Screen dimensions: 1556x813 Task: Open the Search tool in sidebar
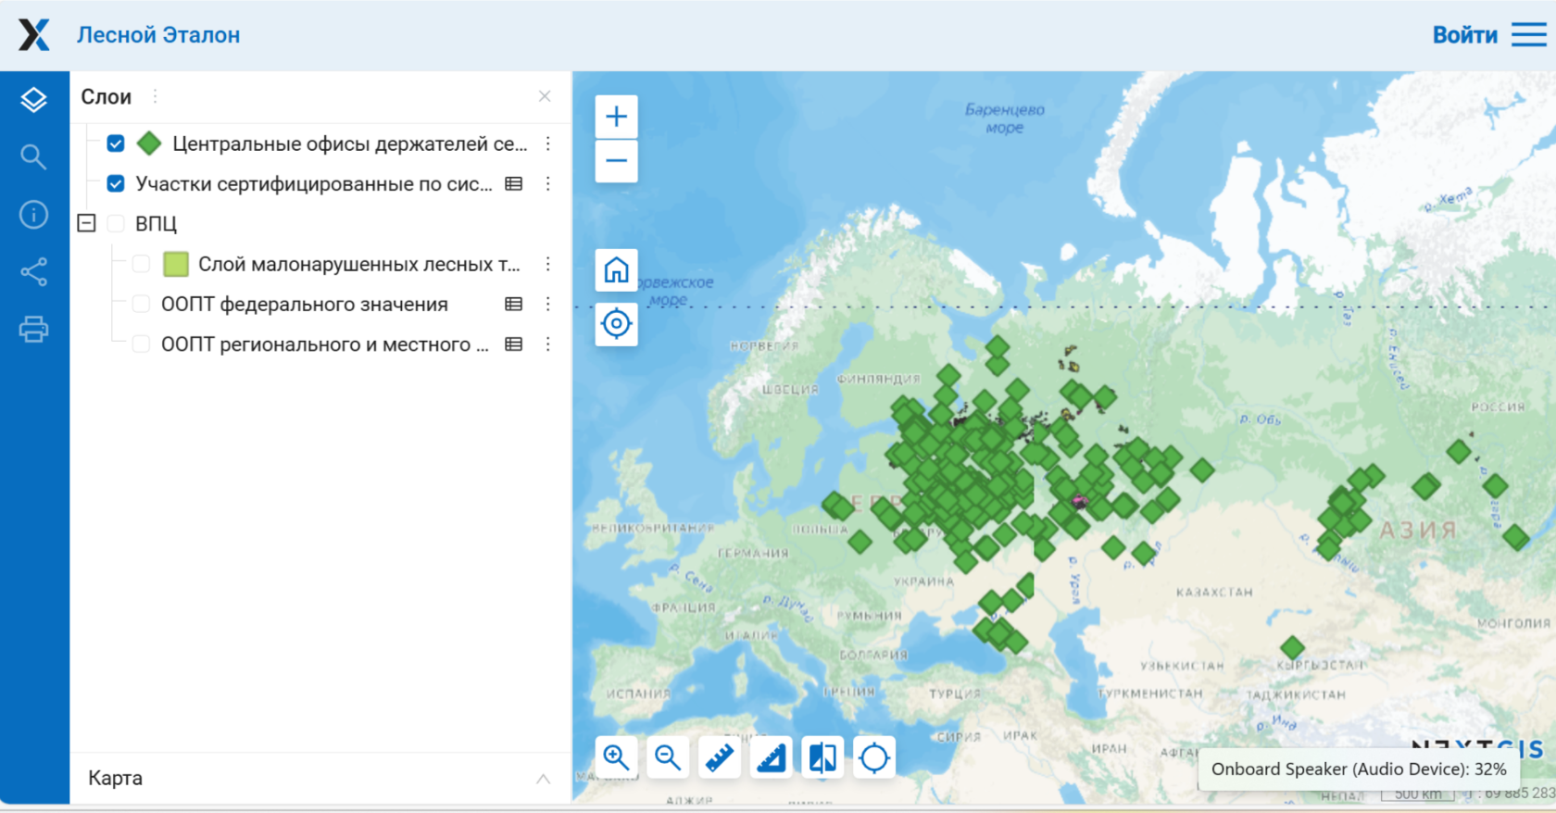[33, 157]
